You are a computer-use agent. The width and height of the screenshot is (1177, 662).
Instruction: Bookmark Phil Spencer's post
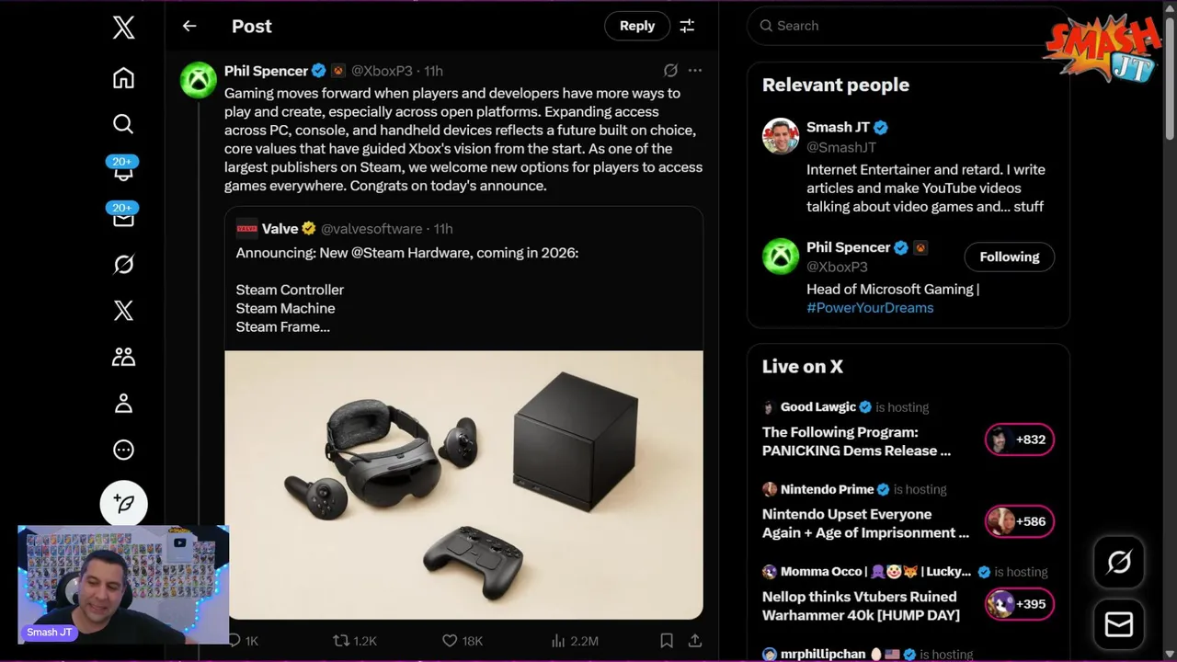667,641
